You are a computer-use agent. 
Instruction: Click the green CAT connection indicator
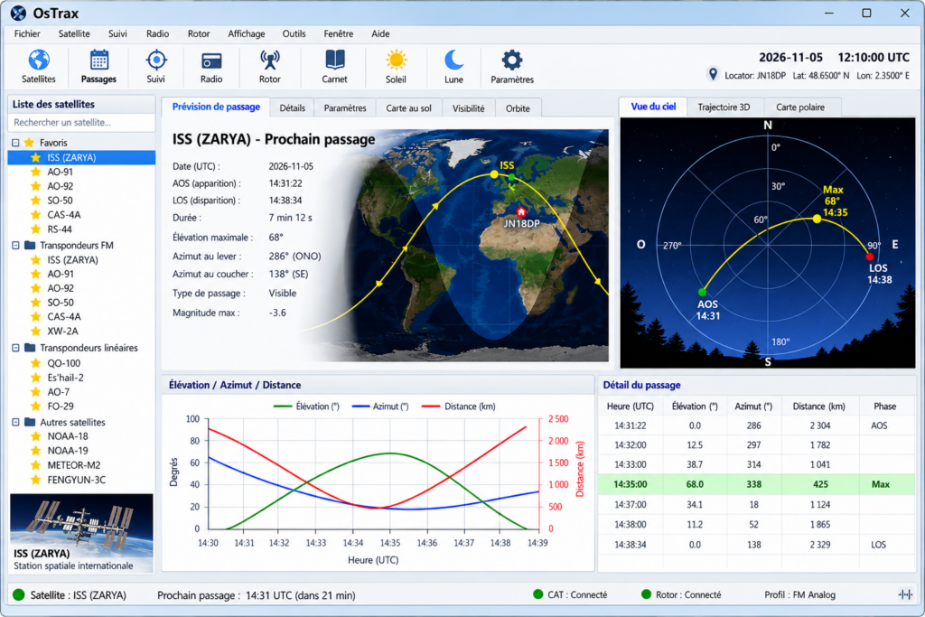tap(537, 594)
